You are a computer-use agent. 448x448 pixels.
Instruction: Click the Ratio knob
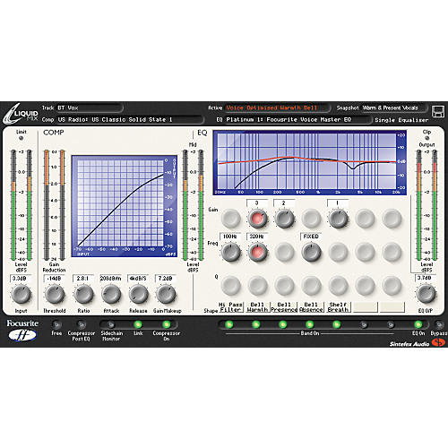[x=83, y=294]
